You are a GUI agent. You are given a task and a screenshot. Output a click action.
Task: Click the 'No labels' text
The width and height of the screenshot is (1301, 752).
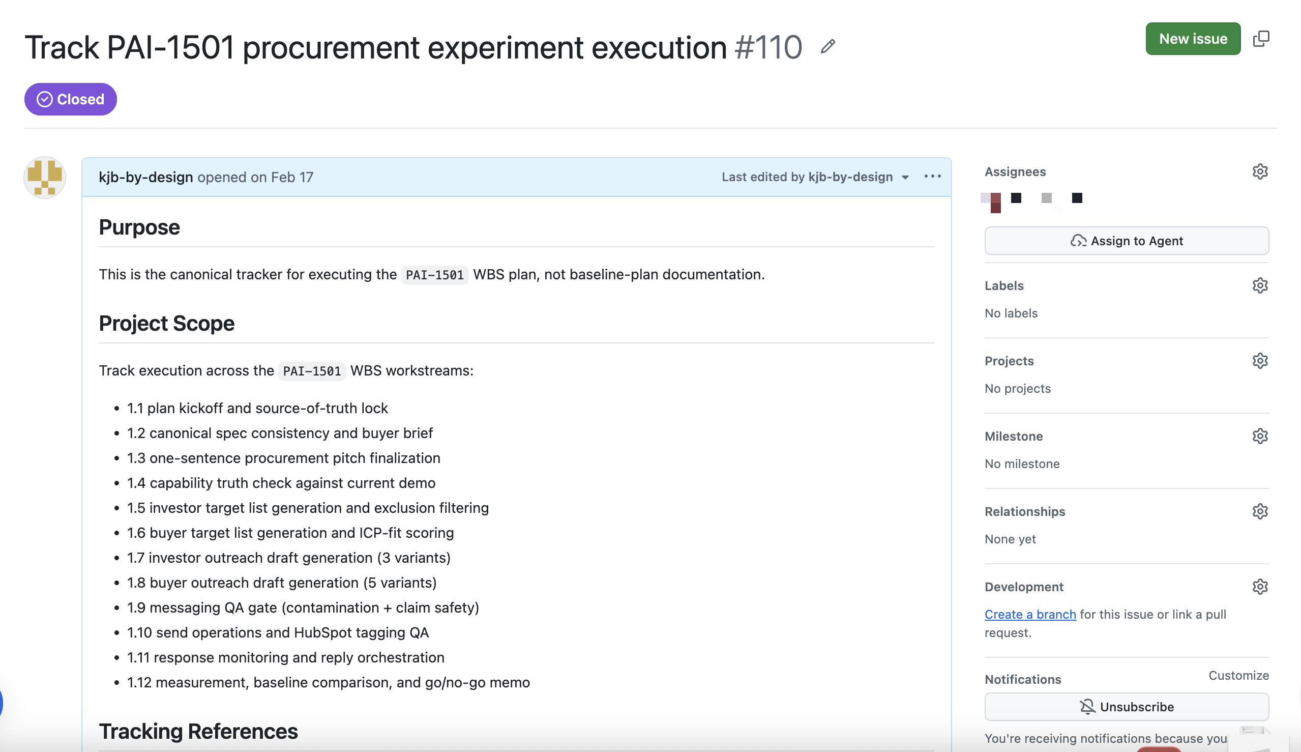tap(1011, 313)
